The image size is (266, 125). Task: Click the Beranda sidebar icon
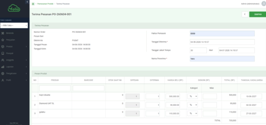pos(3,33)
